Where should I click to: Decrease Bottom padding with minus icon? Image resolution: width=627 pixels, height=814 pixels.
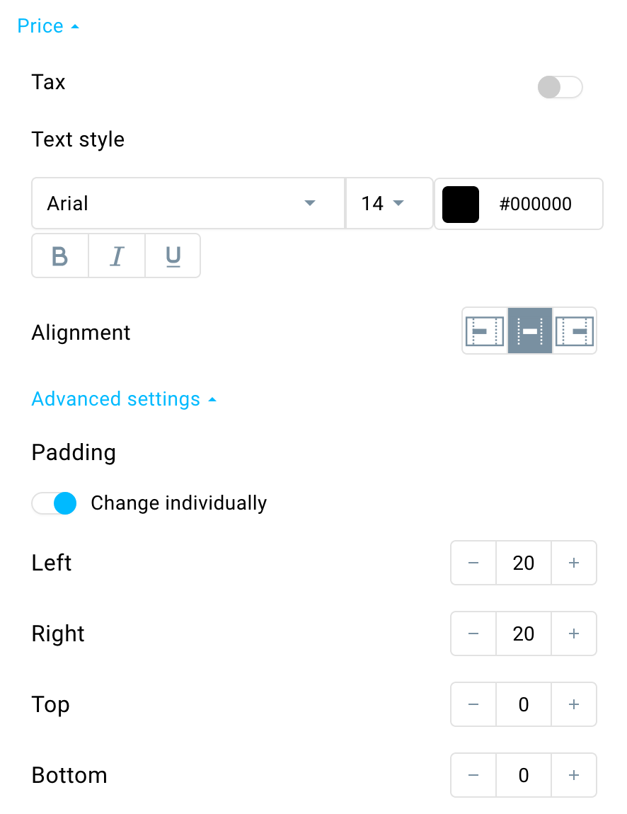tap(473, 775)
